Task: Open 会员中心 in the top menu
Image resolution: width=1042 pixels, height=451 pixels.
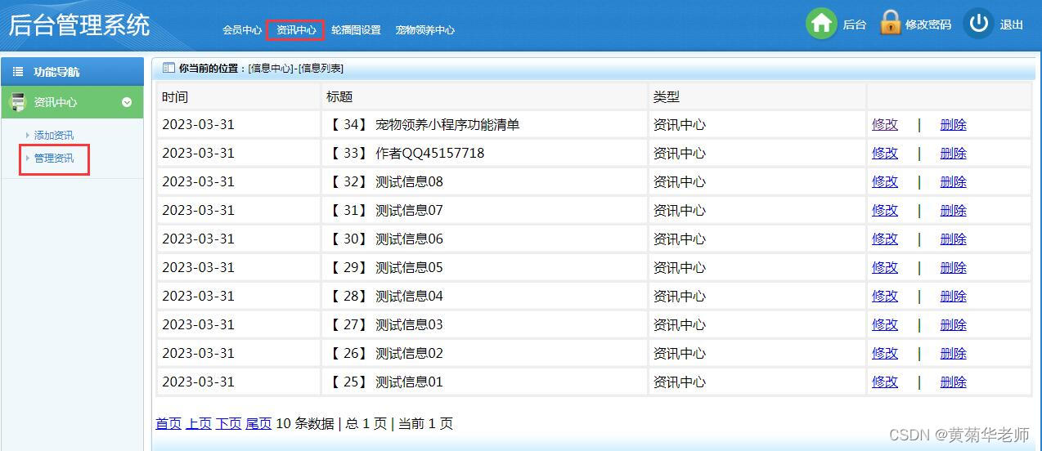Action: click(242, 29)
